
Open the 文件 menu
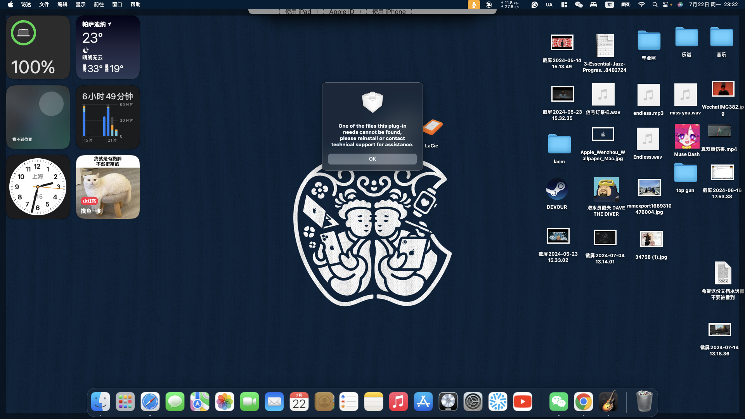tap(44, 5)
